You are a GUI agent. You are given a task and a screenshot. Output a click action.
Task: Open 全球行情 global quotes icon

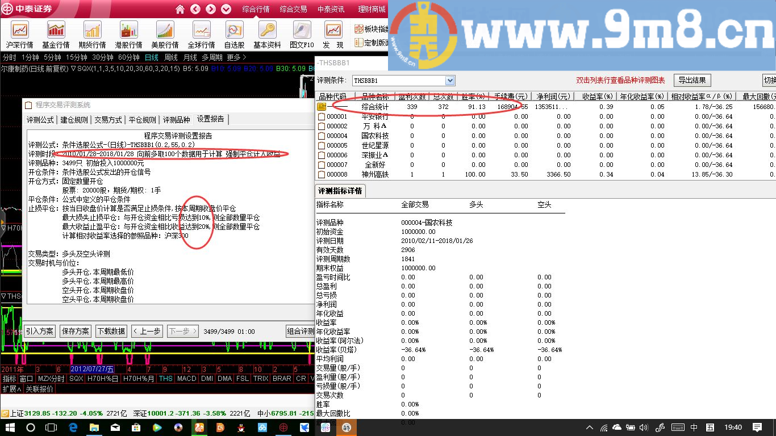coord(201,35)
